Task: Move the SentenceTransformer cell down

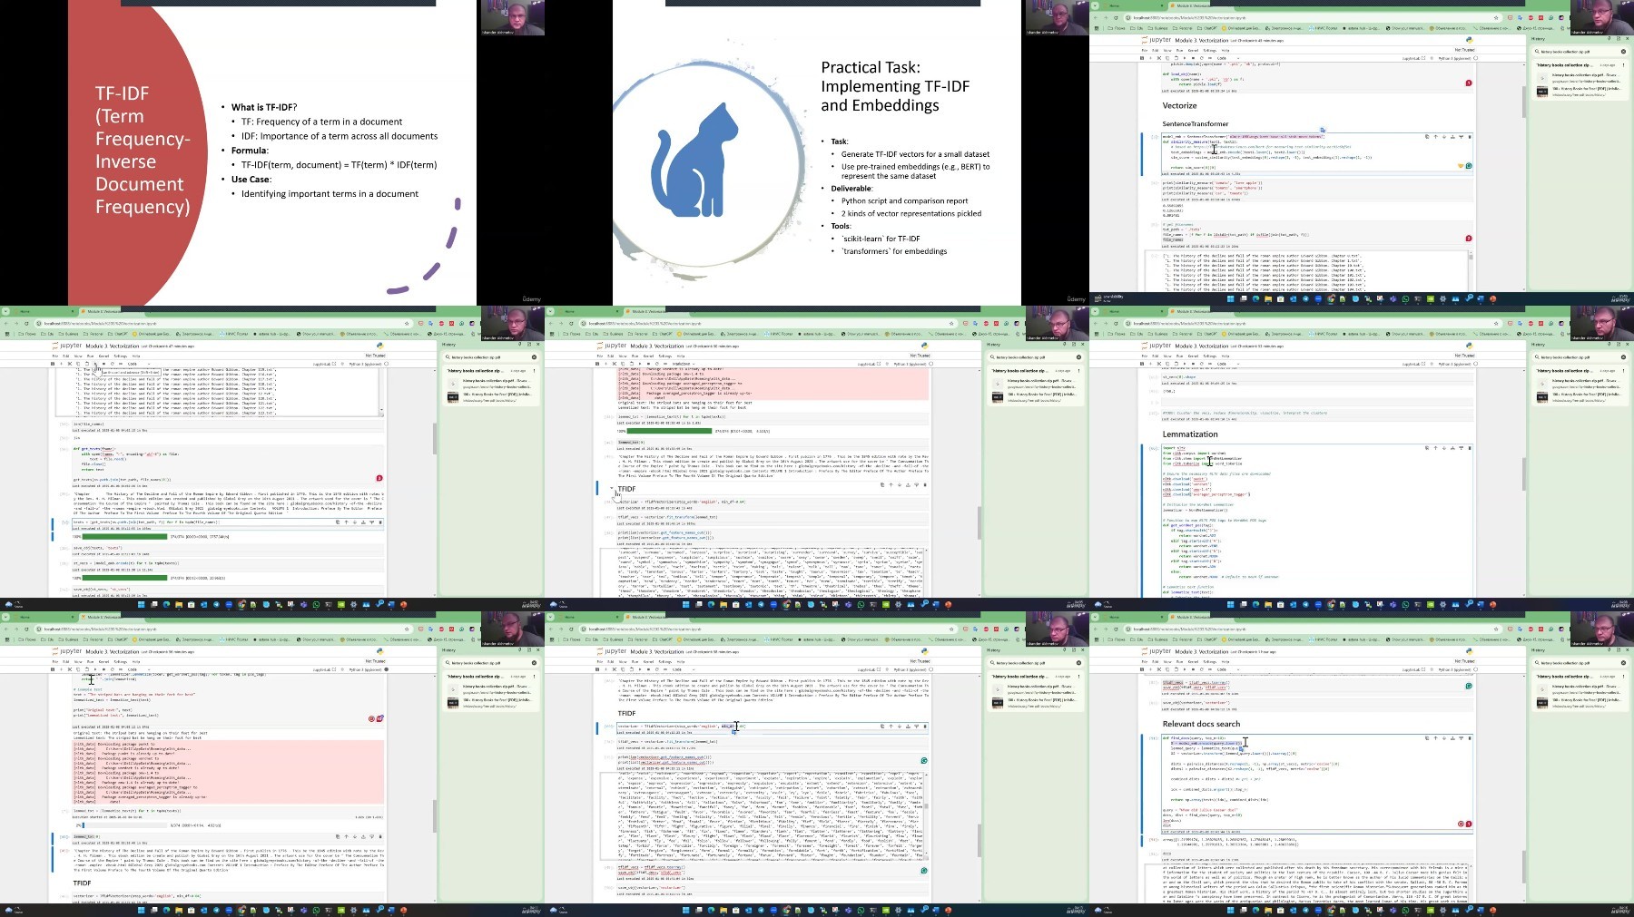Action: [x=1444, y=137]
